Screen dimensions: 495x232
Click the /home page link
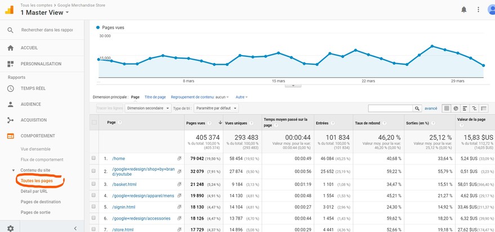click(118, 158)
